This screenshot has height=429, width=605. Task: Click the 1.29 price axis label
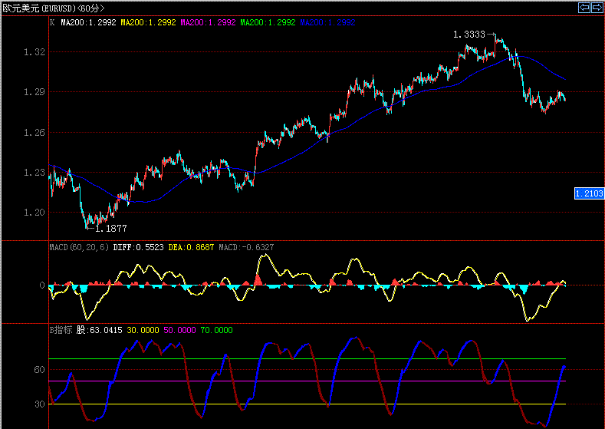click(35, 92)
